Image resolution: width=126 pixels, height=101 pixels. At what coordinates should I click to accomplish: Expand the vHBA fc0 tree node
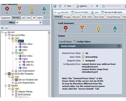(x=20, y=62)
